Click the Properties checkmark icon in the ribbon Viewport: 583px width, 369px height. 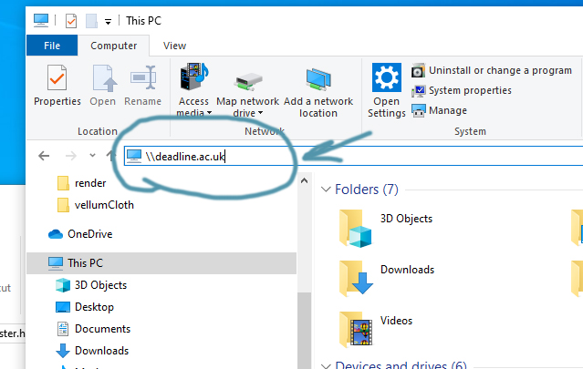(x=57, y=77)
